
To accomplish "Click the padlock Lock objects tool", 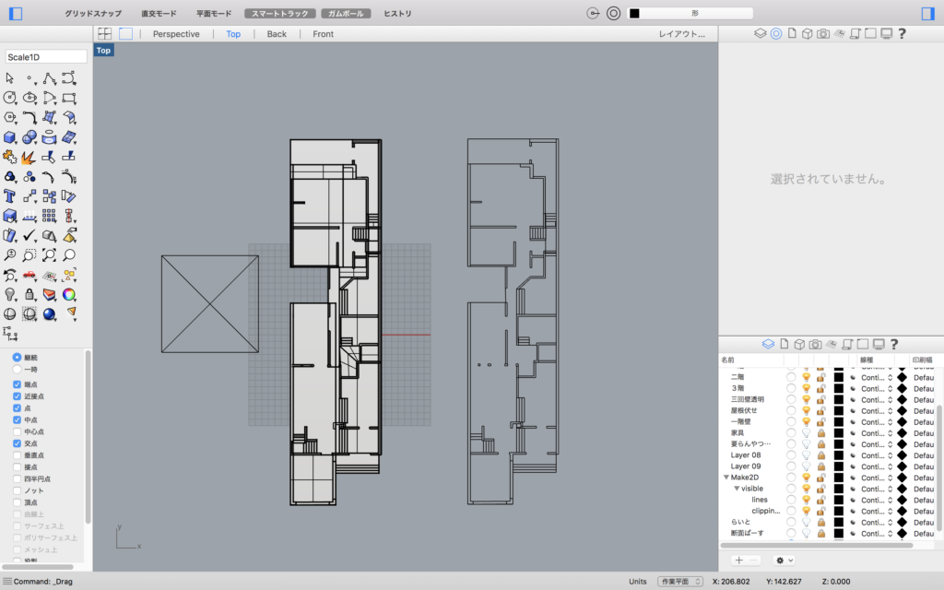I will pos(29,294).
